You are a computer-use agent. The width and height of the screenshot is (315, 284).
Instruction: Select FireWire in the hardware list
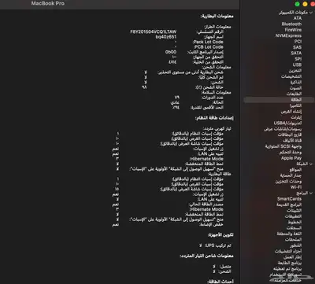coord(293,30)
